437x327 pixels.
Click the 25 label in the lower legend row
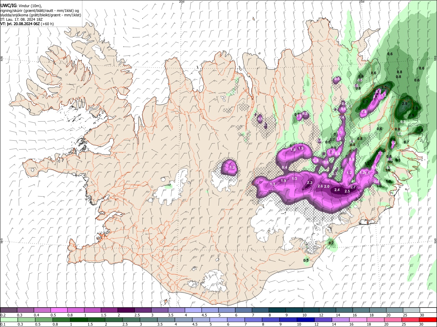click(x=405, y=325)
